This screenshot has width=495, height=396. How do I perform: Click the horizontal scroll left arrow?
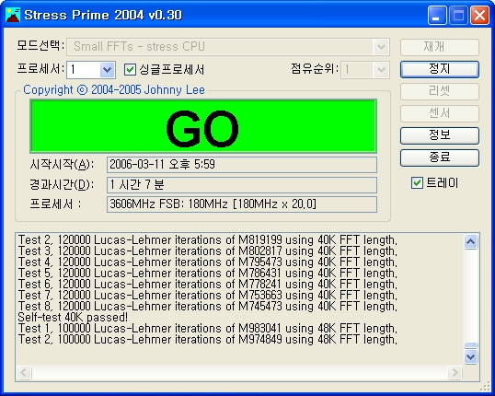pyautogui.click(x=24, y=372)
